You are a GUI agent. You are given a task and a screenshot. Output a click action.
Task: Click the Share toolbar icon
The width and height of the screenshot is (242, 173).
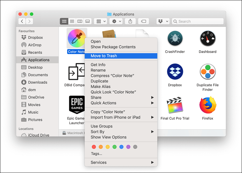click(130, 21)
